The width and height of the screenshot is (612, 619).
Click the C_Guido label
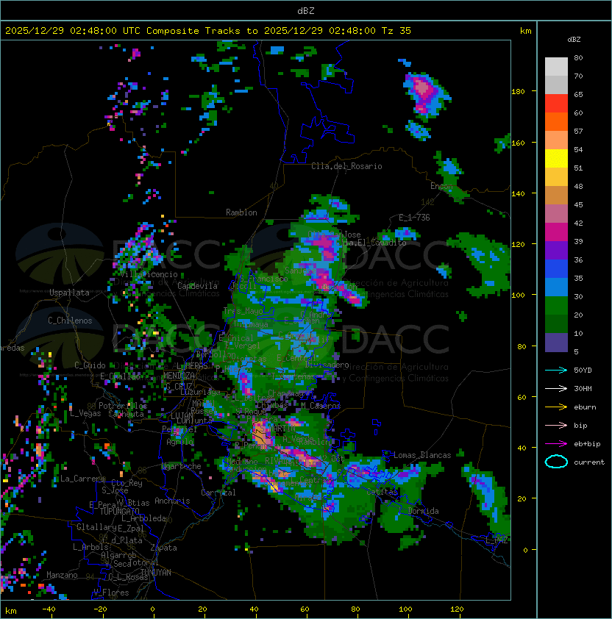pyautogui.click(x=90, y=365)
